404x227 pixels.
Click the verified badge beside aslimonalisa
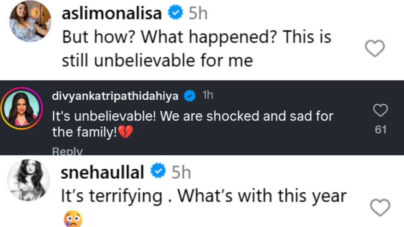pos(175,13)
